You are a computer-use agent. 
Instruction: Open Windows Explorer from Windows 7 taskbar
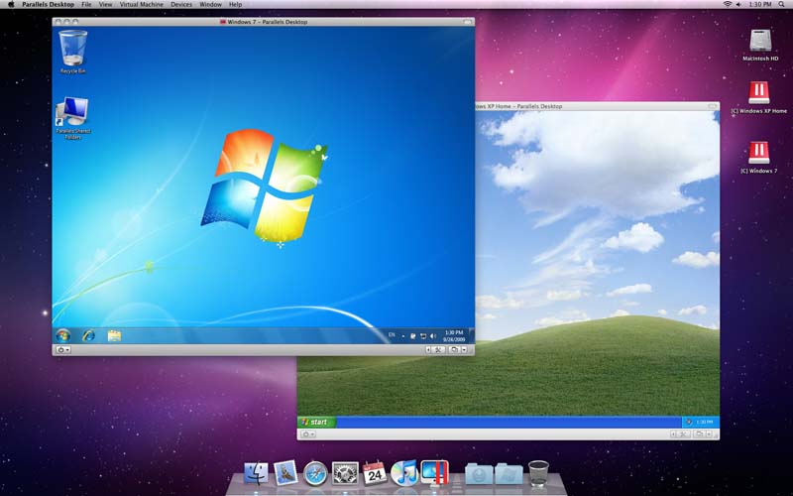click(x=114, y=335)
